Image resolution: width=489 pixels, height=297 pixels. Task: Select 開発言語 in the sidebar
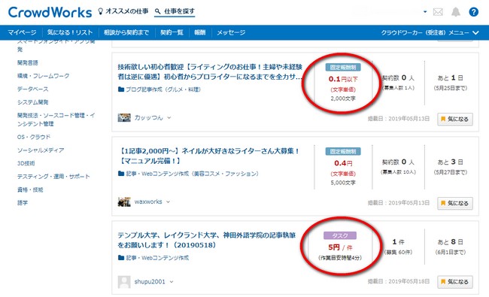pyautogui.click(x=28, y=62)
